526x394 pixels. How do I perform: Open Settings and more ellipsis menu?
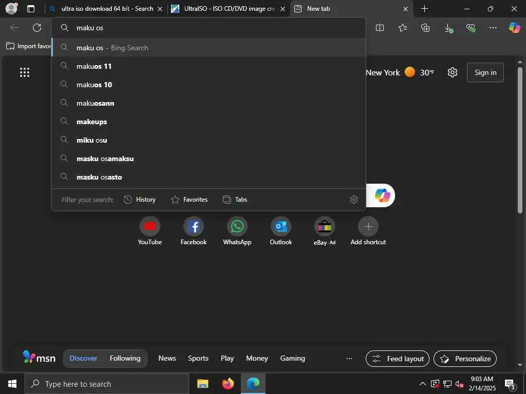click(x=493, y=28)
